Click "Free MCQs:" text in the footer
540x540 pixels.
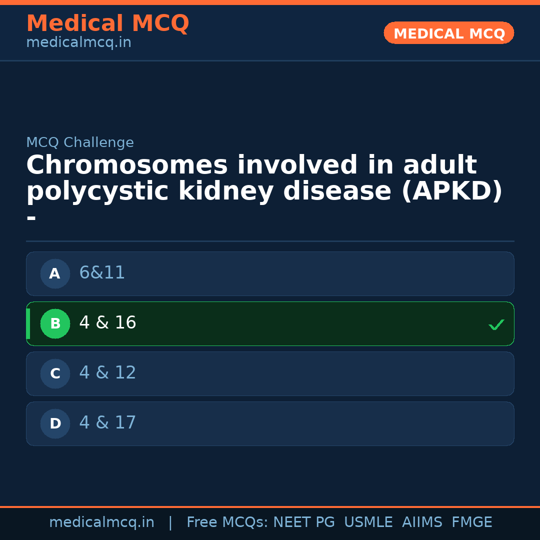[x=227, y=522]
